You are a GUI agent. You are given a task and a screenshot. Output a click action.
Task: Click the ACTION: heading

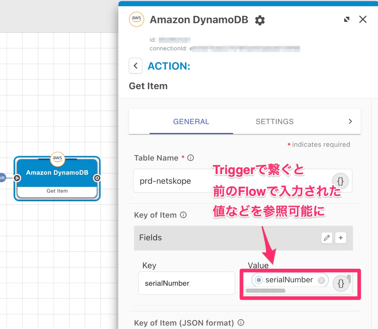click(169, 66)
